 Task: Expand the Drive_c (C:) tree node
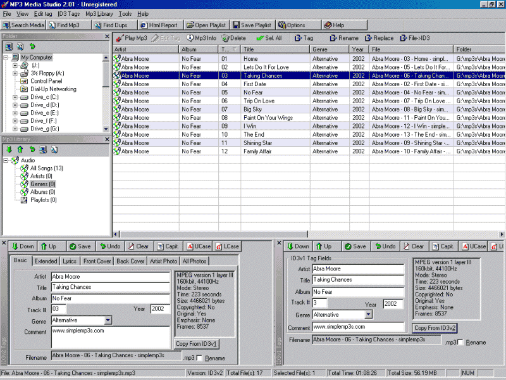coord(15,97)
